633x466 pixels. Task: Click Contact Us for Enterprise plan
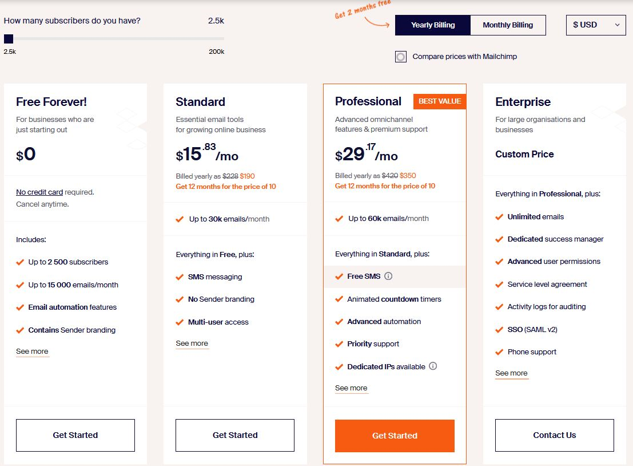(x=555, y=435)
